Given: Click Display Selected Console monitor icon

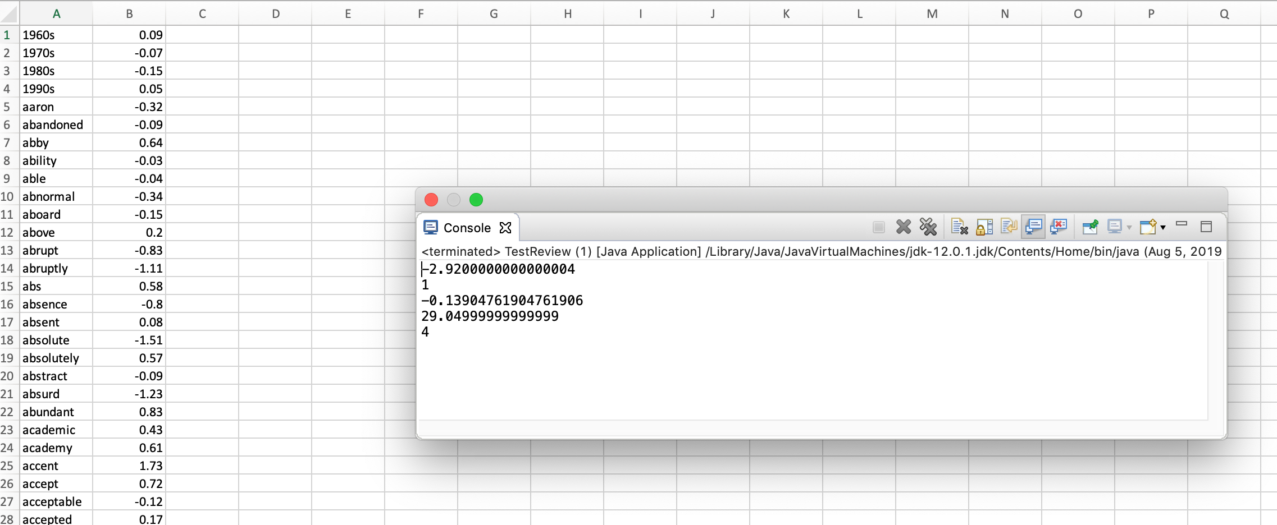Looking at the screenshot, I should 1115,227.
